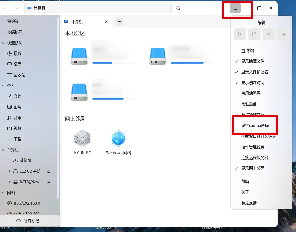Screen dimensions: 296x232
Task: Open 意见反馈 from the menu
Action: click(249, 203)
